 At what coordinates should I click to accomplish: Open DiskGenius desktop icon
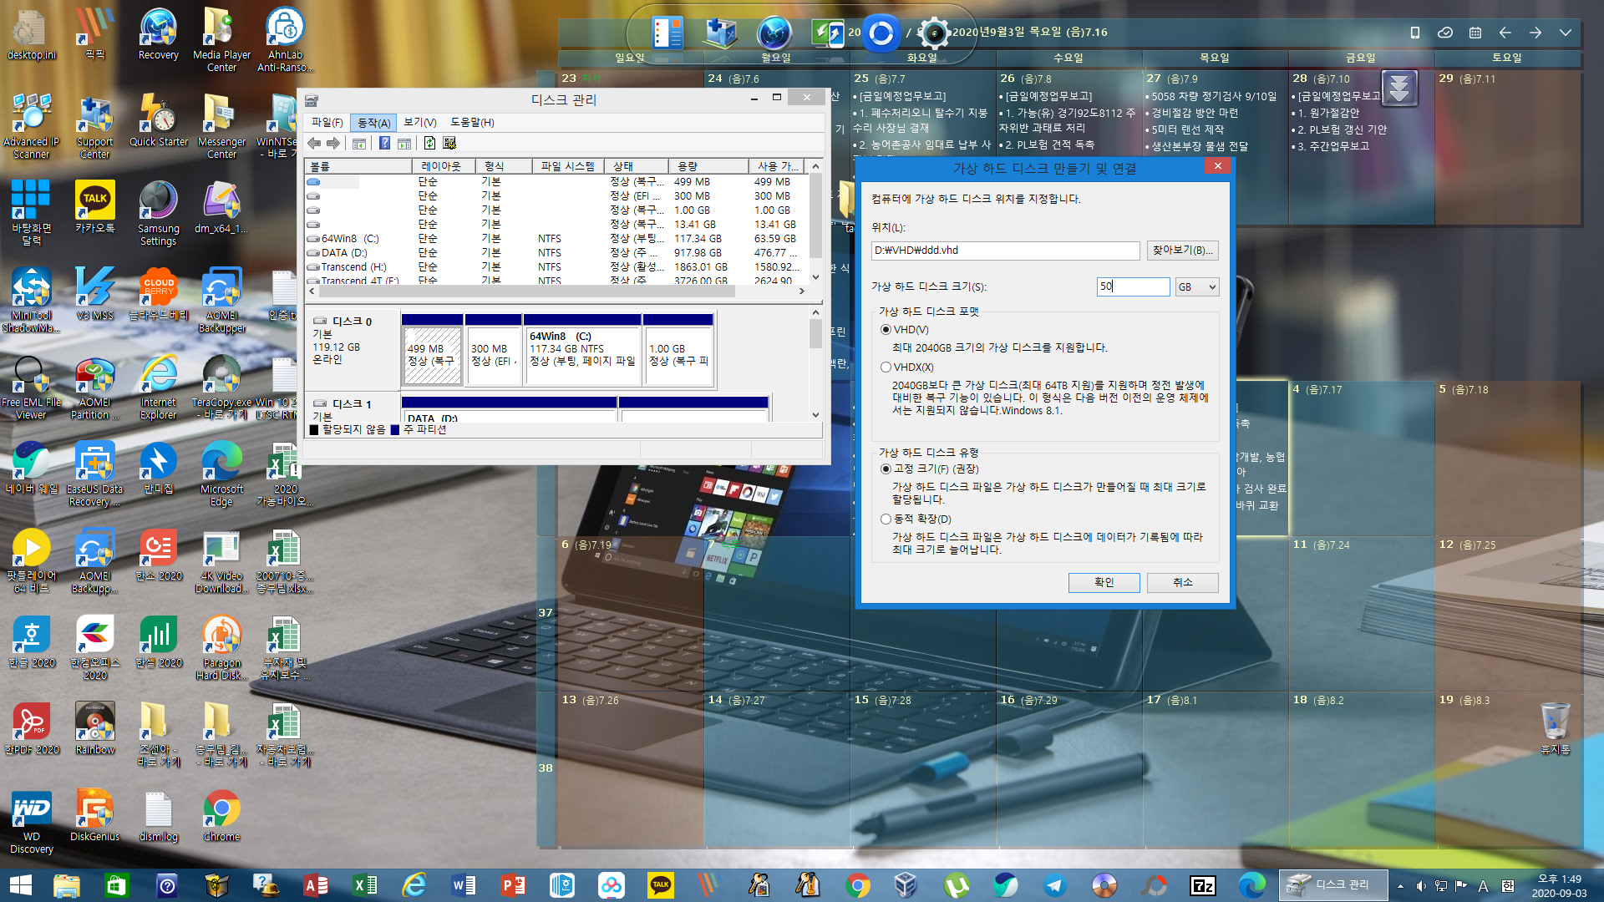pos(95,815)
